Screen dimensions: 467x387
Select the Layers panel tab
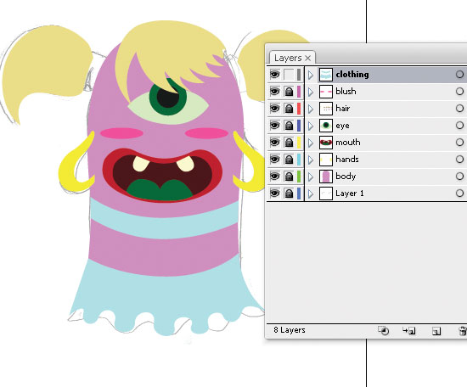[288, 58]
